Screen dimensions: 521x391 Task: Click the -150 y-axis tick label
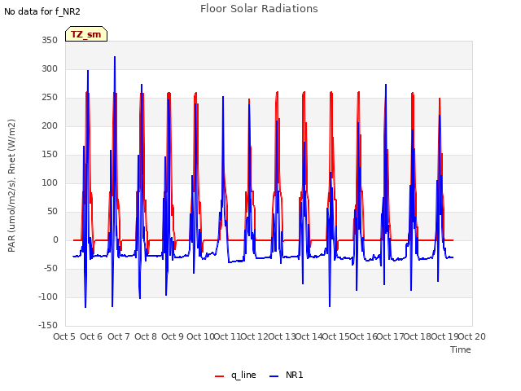(x=48, y=325)
